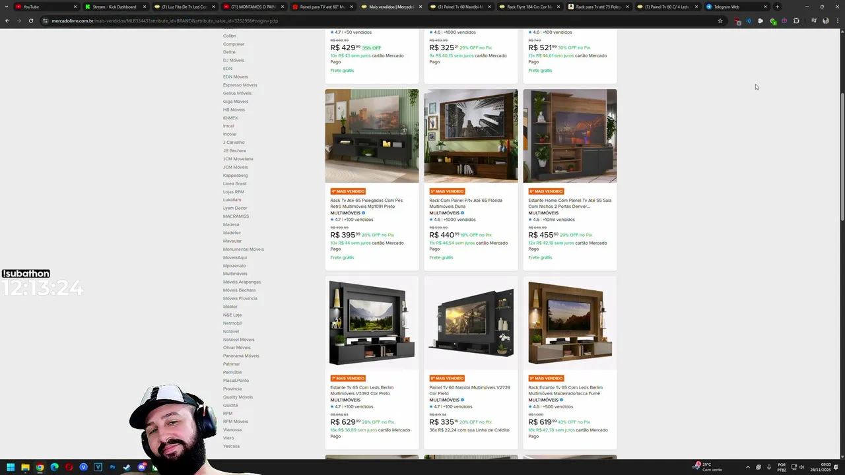Filter by the JB Bechara brand
Viewport: 845px width, 475px height.
click(x=234, y=150)
